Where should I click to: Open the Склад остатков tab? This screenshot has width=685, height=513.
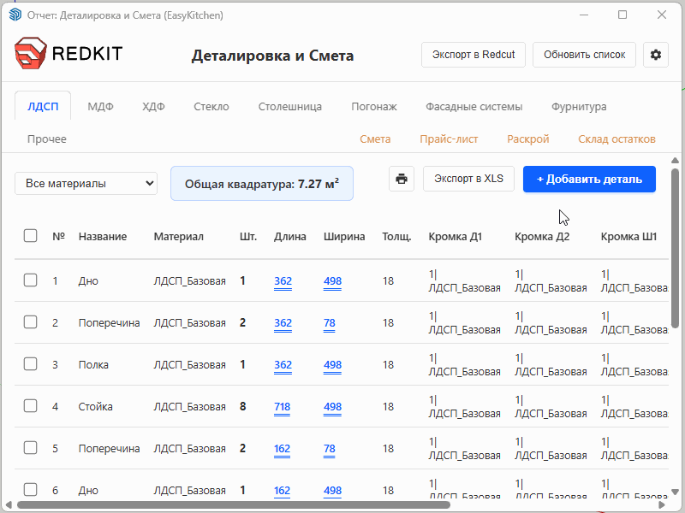(616, 139)
